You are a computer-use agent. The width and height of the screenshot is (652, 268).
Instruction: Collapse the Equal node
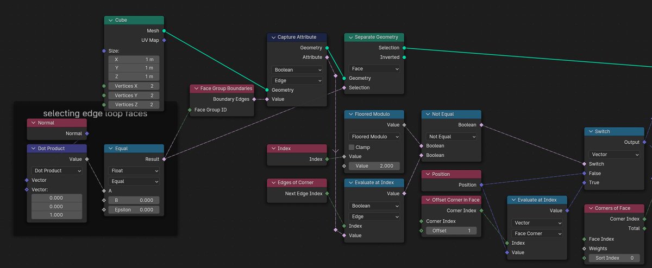(x=110, y=149)
